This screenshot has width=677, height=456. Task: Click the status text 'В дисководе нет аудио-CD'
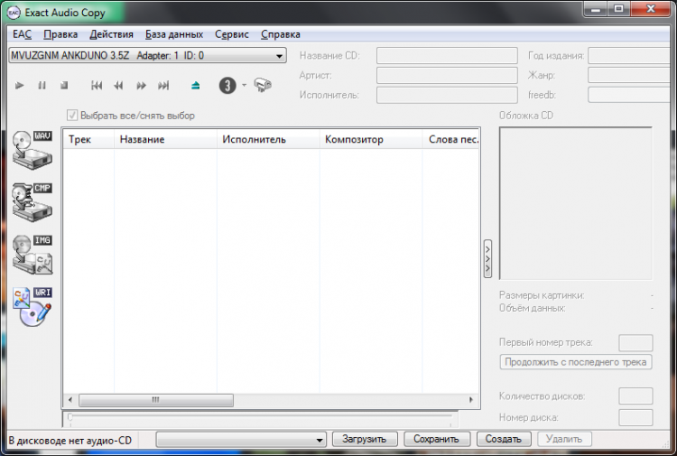(70, 441)
